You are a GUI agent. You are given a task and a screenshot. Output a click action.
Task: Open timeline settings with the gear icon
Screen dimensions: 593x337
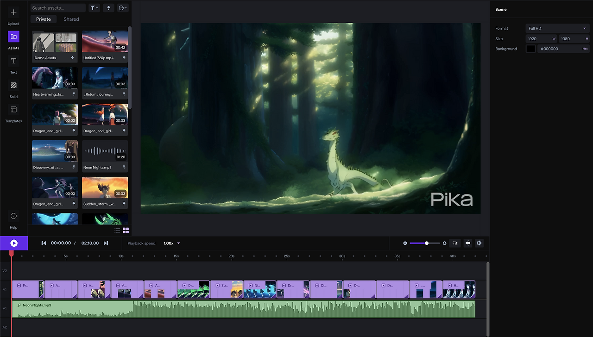tap(479, 243)
